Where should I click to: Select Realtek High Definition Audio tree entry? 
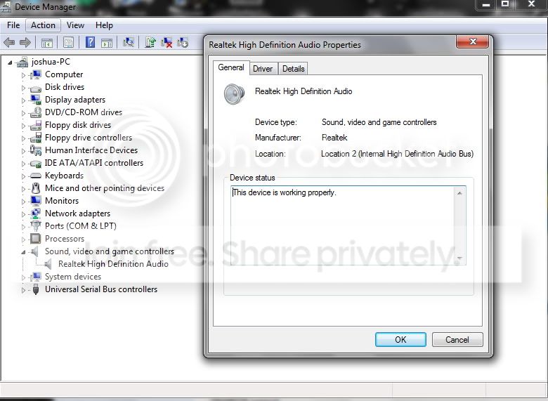113,264
